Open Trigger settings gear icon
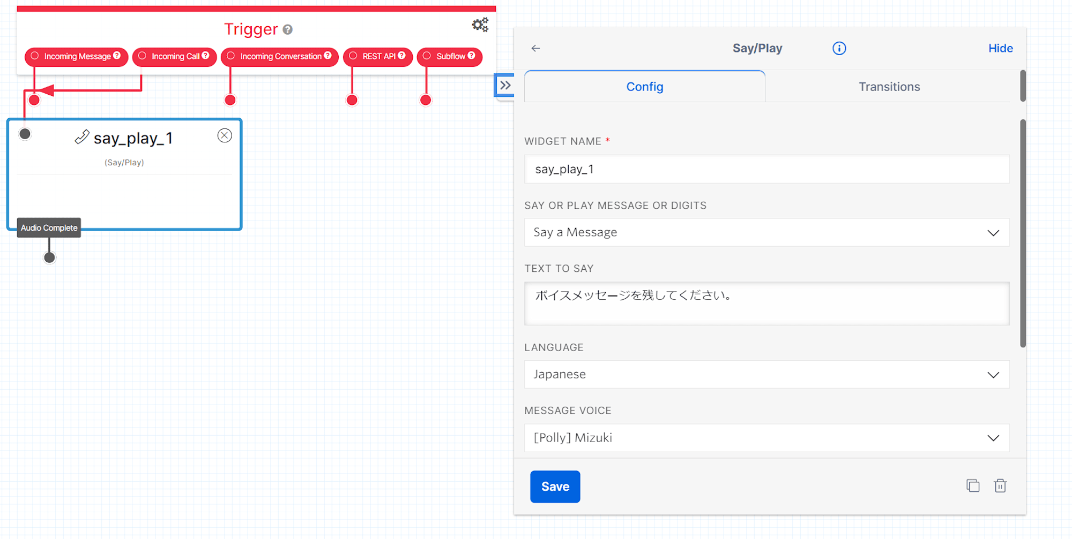The height and width of the screenshot is (539, 1072). coord(480,25)
